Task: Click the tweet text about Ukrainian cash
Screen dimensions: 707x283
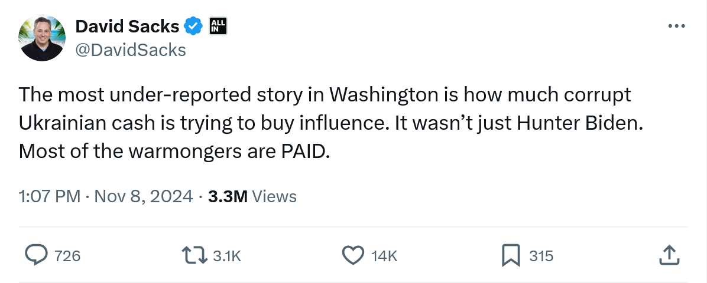Action: tap(325, 123)
